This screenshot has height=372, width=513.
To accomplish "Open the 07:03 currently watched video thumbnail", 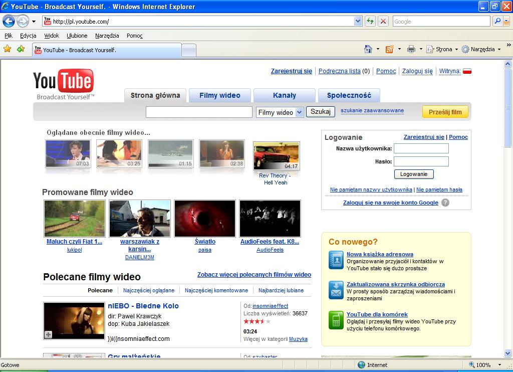I will coord(68,153).
